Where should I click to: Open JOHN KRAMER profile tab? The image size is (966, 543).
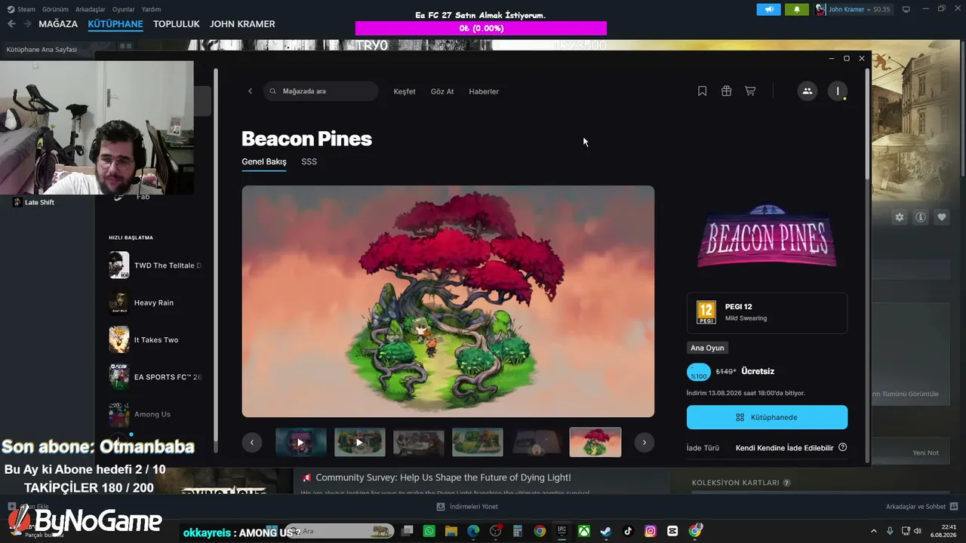click(242, 24)
